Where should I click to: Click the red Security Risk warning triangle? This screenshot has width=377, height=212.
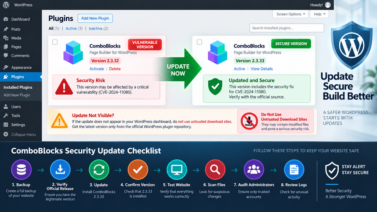point(64,87)
